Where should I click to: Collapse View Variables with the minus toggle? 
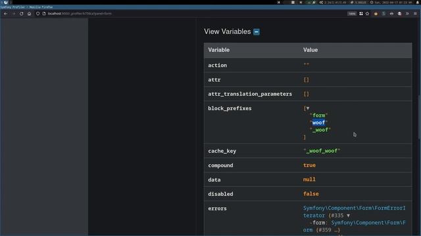(x=257, y=32)
